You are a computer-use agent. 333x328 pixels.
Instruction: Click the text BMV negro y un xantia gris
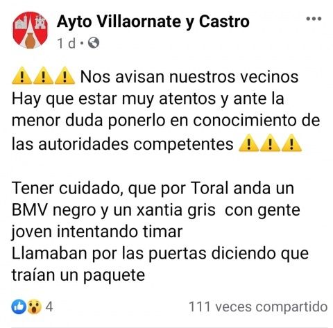(x=114, y=210)
